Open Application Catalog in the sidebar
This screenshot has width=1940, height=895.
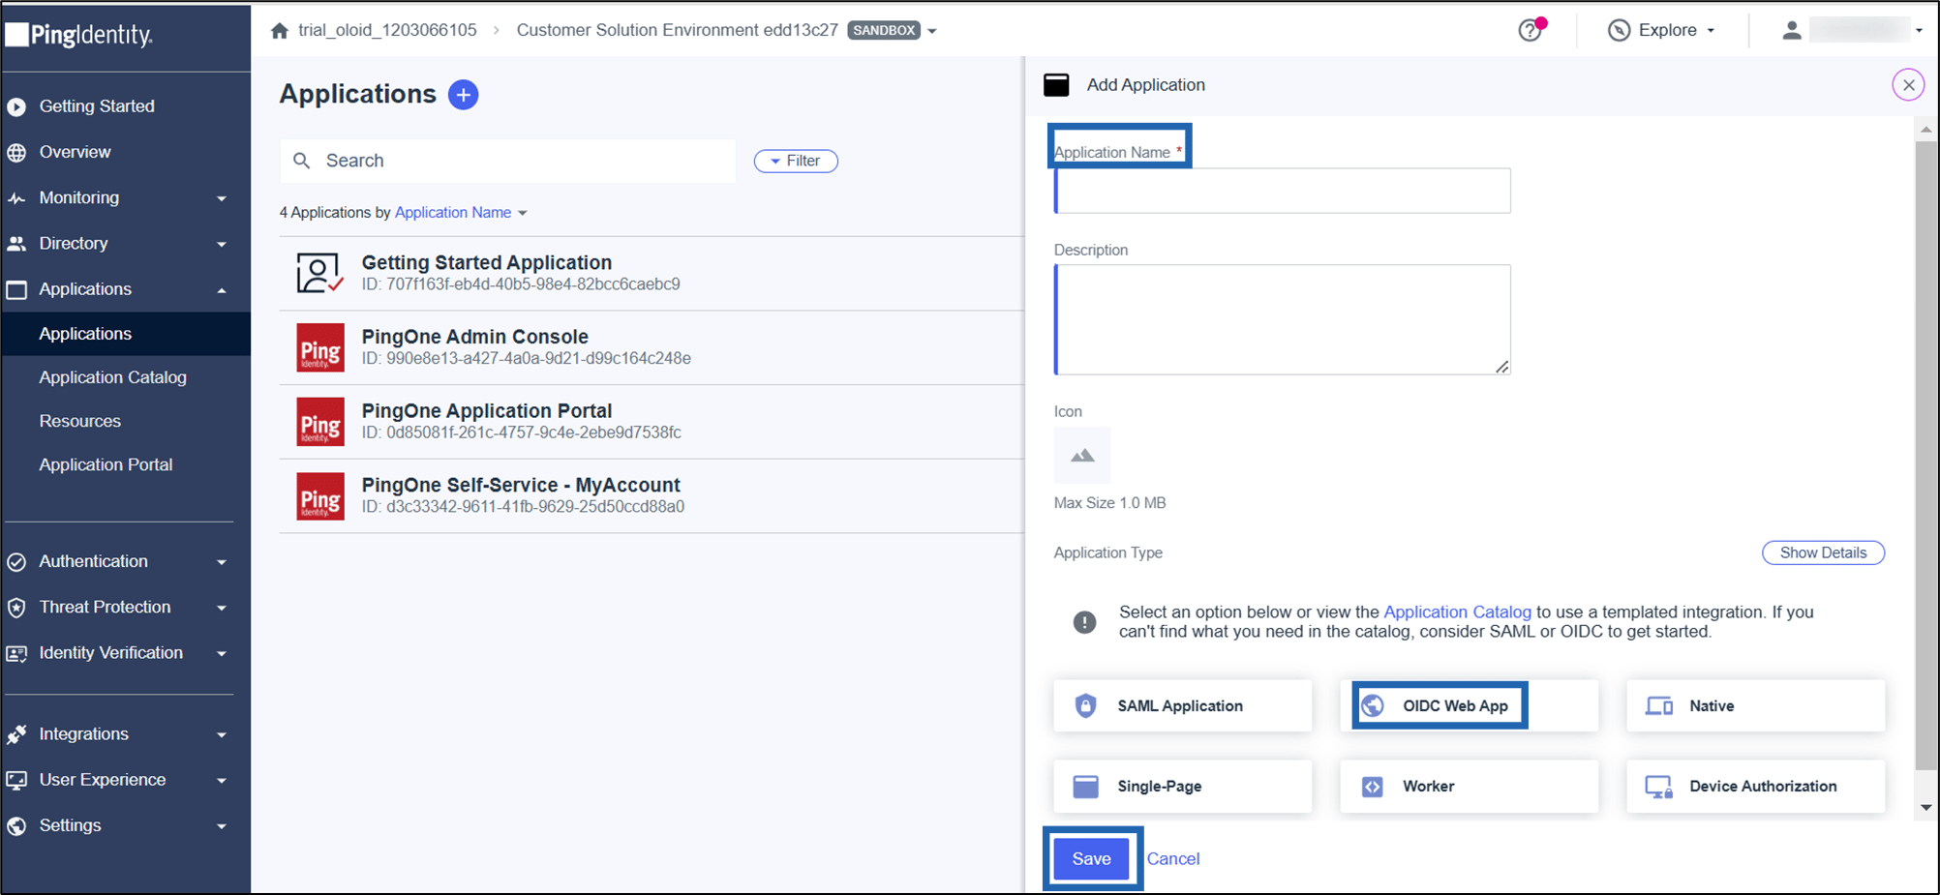point(113,377)
